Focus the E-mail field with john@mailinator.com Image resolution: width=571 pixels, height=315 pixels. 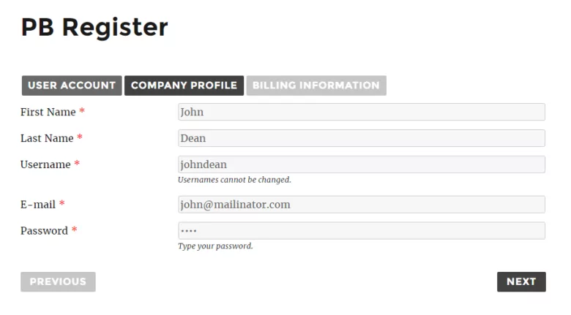pos(361,205)
